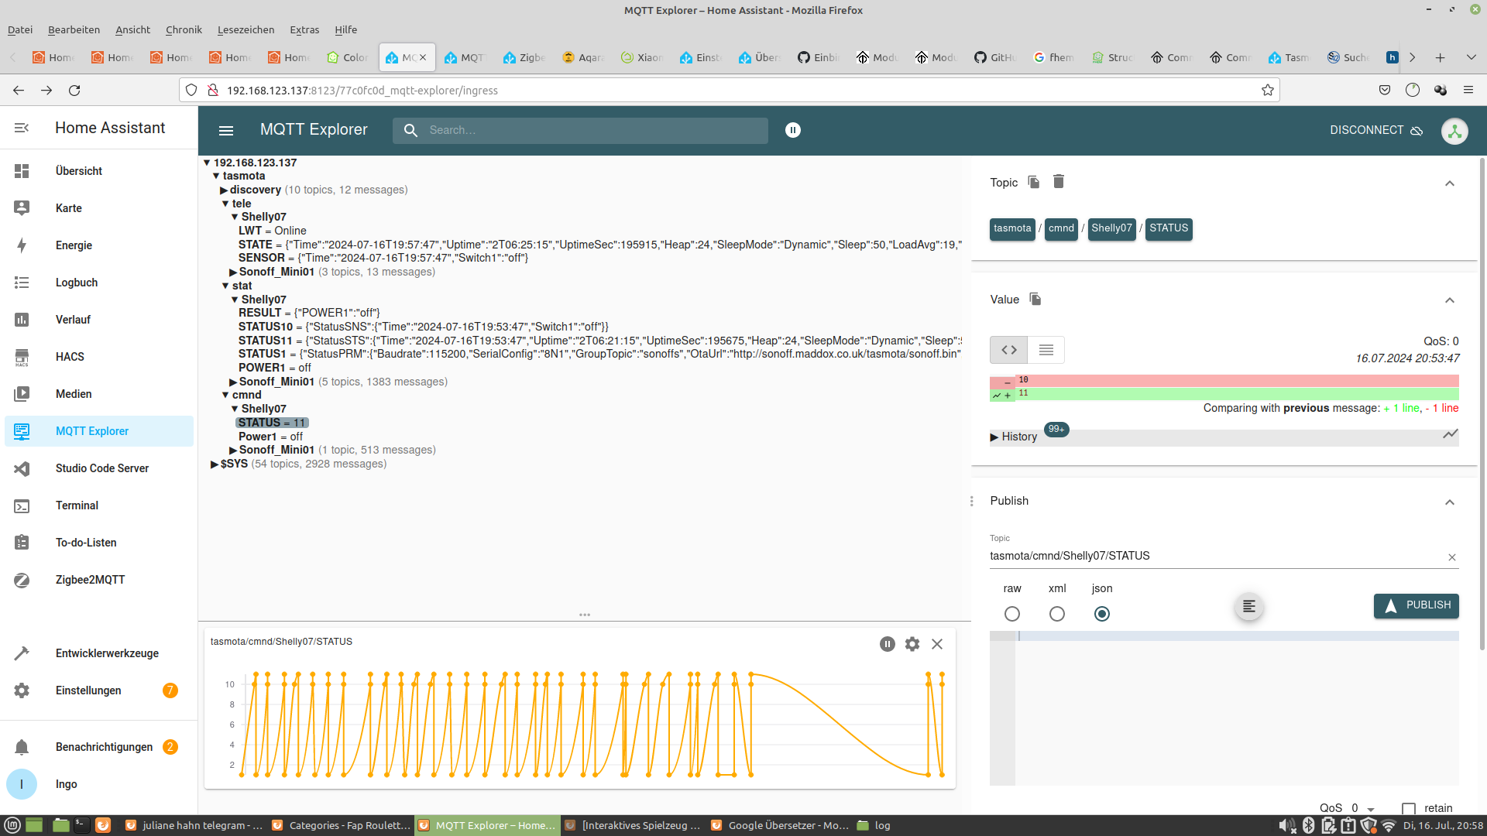Copy the topic to clipboard

coord(1034,182)
